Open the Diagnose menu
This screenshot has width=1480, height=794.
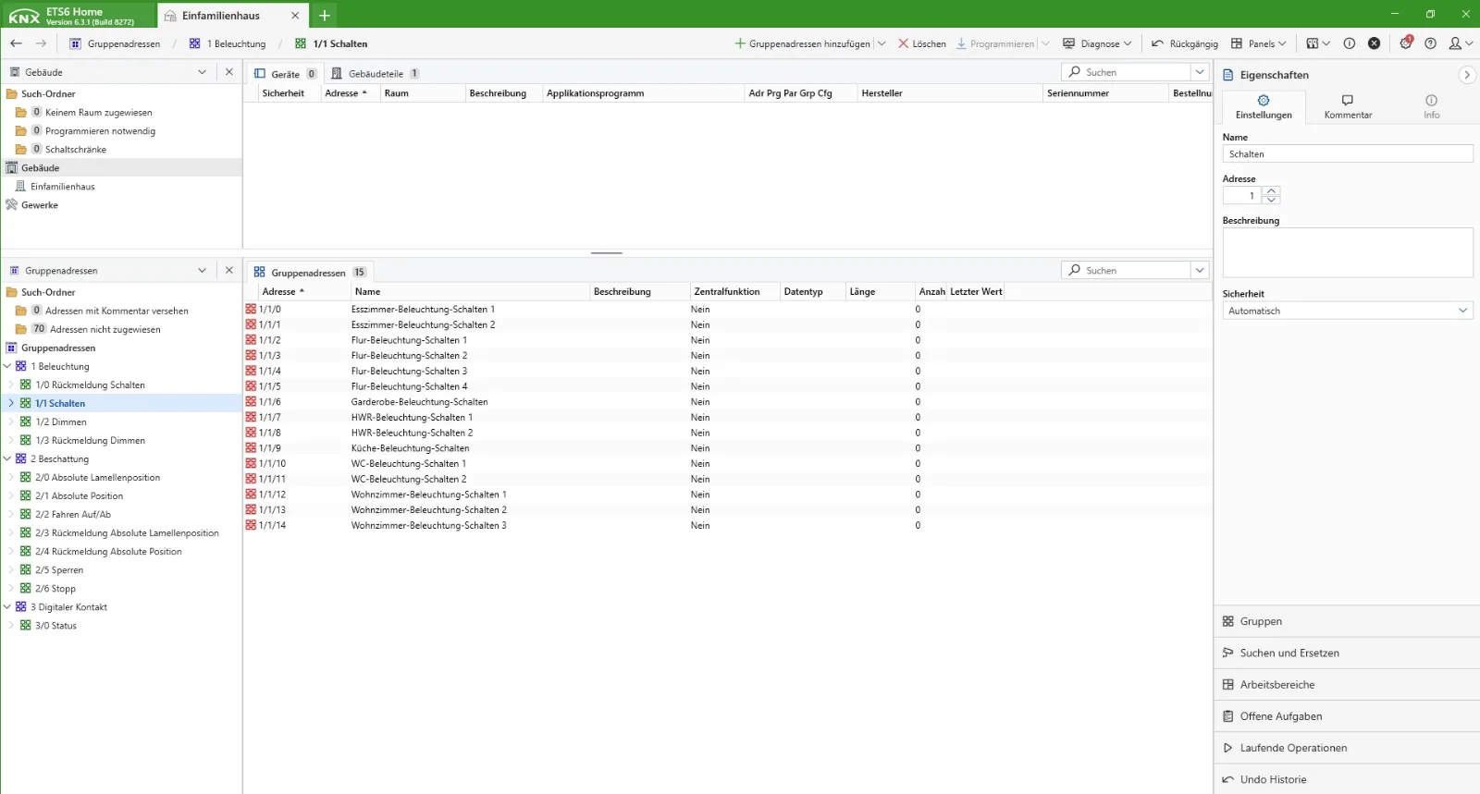point(1097,43)
